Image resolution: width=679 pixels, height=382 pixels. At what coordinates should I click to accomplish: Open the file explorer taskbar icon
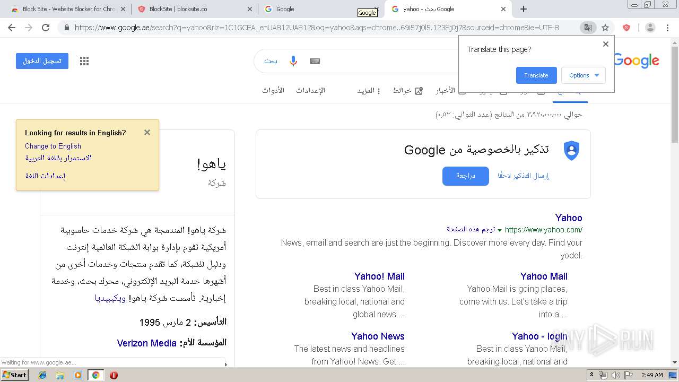point(60,375)
